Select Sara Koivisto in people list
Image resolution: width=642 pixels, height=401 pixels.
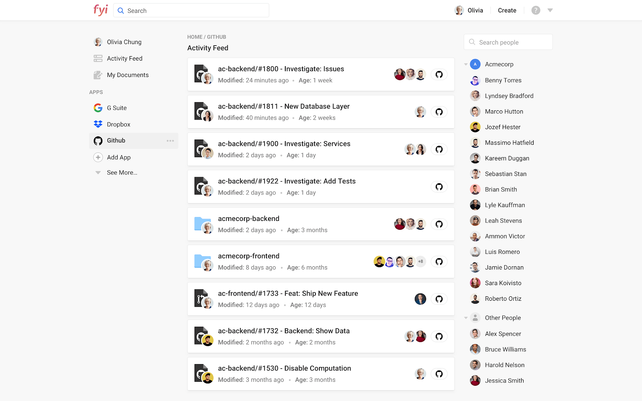tap(496, 283)
